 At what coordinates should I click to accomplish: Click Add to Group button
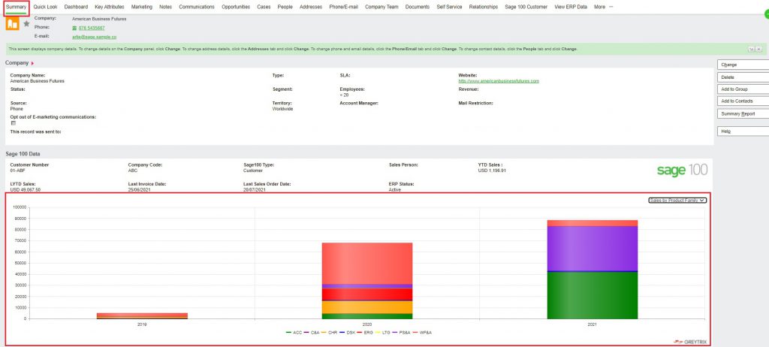pos(743,89)
